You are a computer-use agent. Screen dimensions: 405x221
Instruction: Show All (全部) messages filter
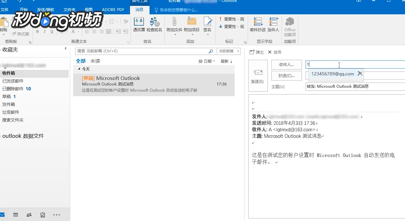[81, 61]
